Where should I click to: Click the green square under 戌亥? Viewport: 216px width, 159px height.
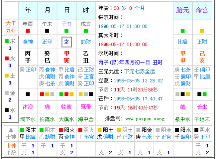(x=86, y=31)
